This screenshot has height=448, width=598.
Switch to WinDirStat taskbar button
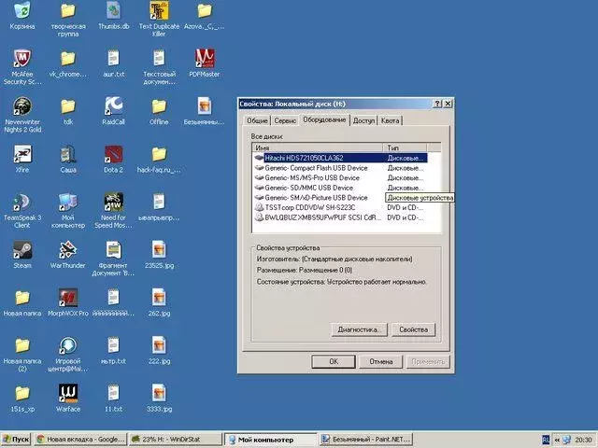point(175,440)
